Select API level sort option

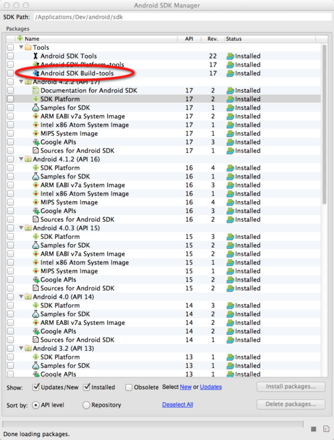click(36, 405)
